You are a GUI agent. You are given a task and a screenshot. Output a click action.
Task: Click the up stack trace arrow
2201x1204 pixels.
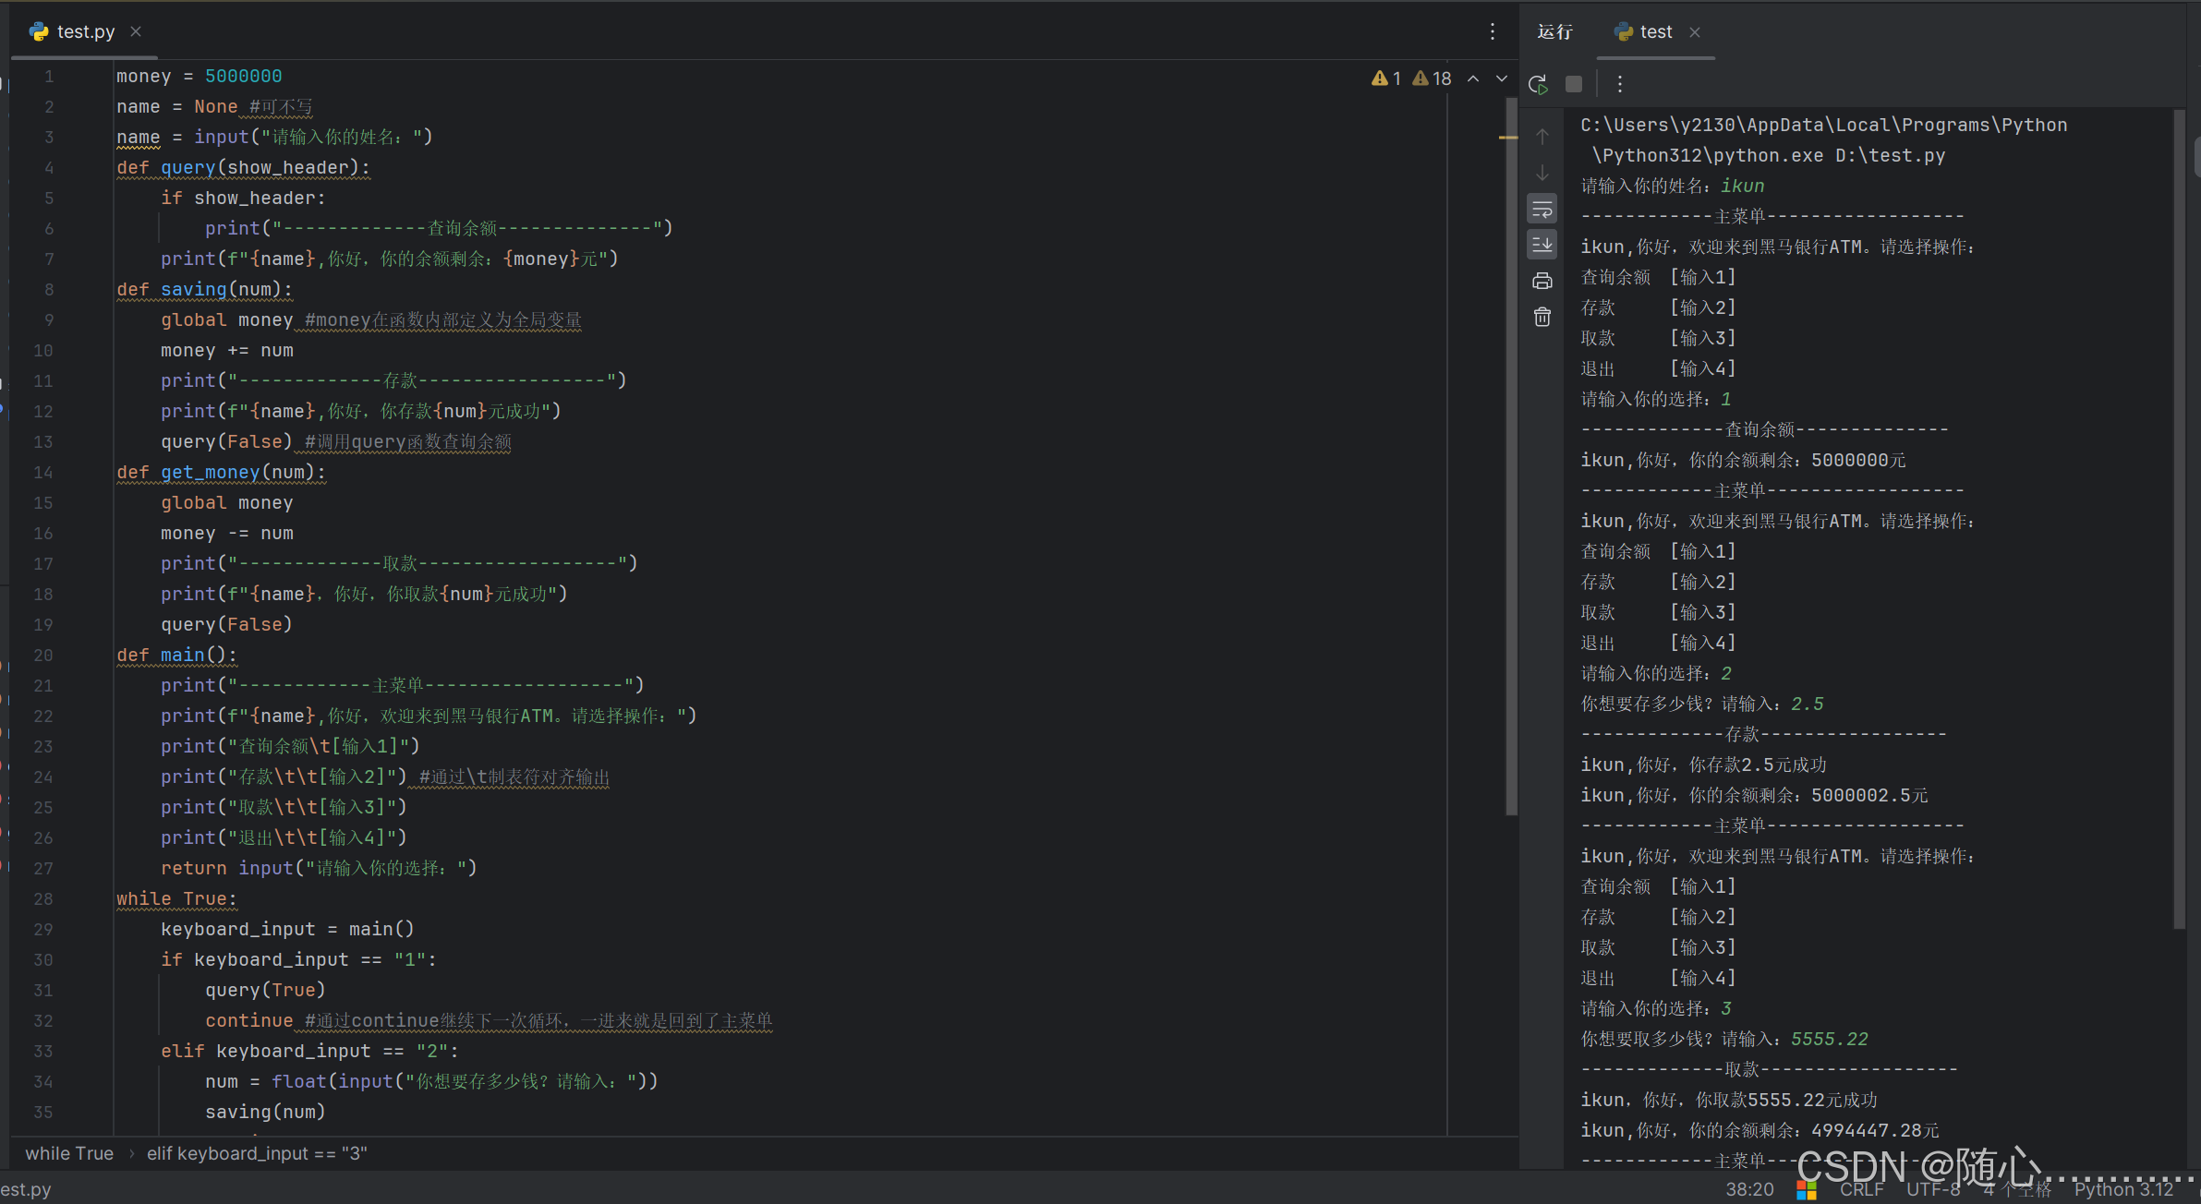click(x=1542, y=137)
